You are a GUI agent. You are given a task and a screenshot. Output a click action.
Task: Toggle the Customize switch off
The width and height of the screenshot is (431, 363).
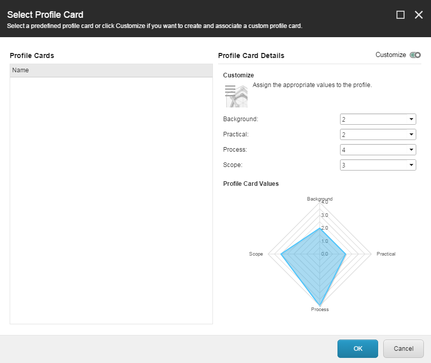[415, 55]
